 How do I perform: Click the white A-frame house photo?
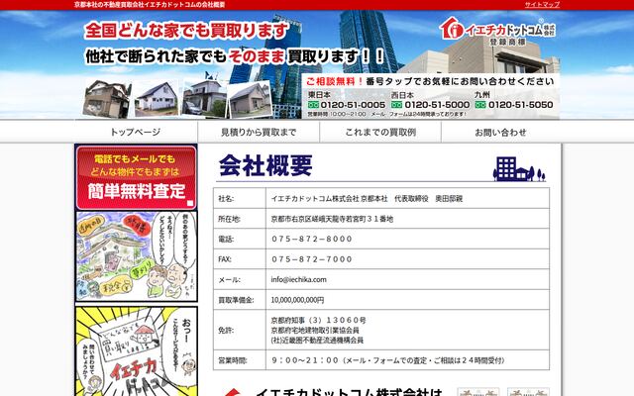pos(157,99)
